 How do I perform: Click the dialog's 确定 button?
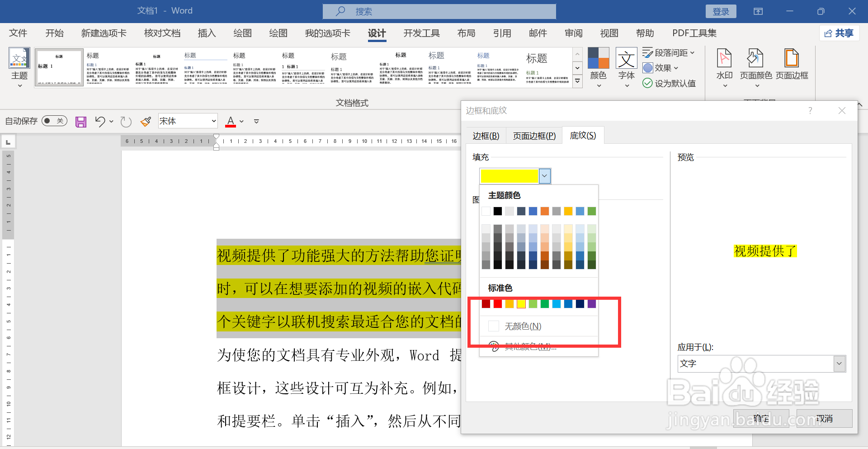coord(761,419)
